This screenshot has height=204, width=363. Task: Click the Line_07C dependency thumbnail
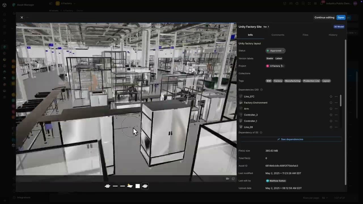pyautogui.click(x=241, y=97)
